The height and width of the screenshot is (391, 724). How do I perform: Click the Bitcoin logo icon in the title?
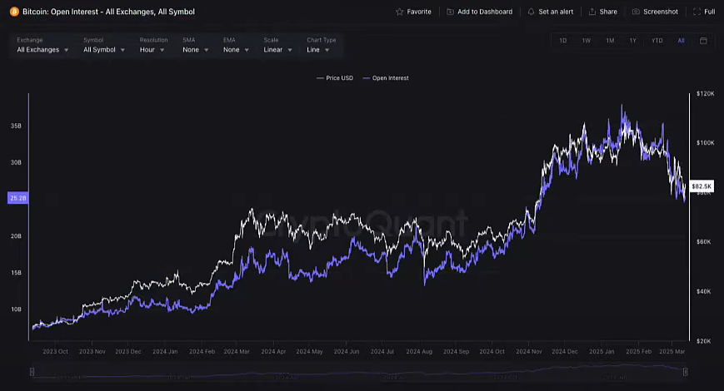[x=14, y=12]
